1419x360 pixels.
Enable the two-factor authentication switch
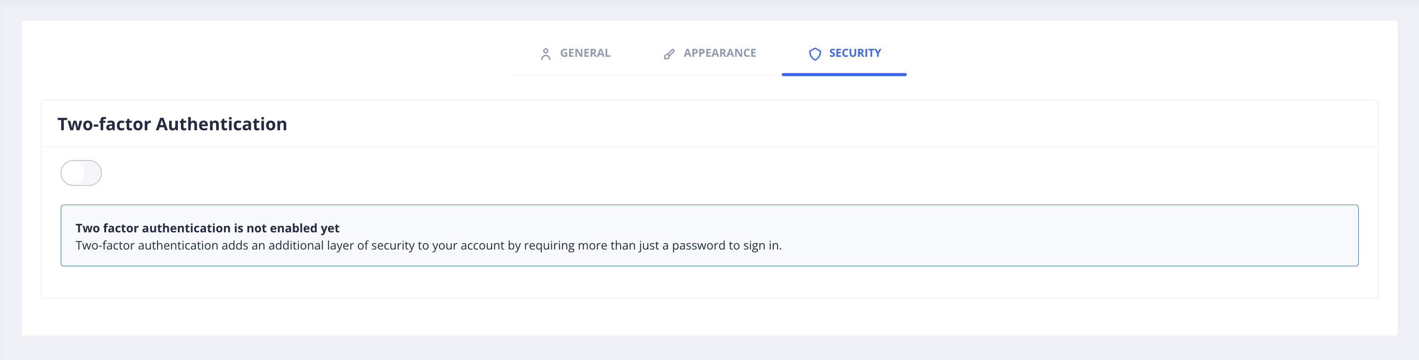coord(81,173)
